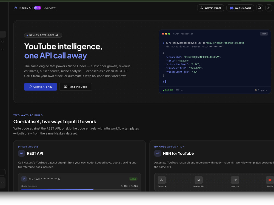
Task: Click the TWO WAYS TO BUILD label
Action: point(28,115)
